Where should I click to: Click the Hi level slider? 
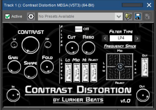(x=85, y=73)
